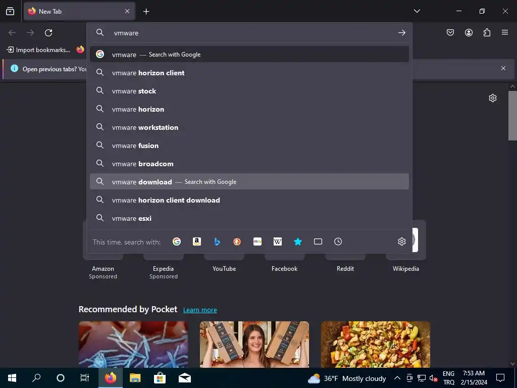Open Mail app from taskbar
The image size is (517, 388).
click(185, 378)
